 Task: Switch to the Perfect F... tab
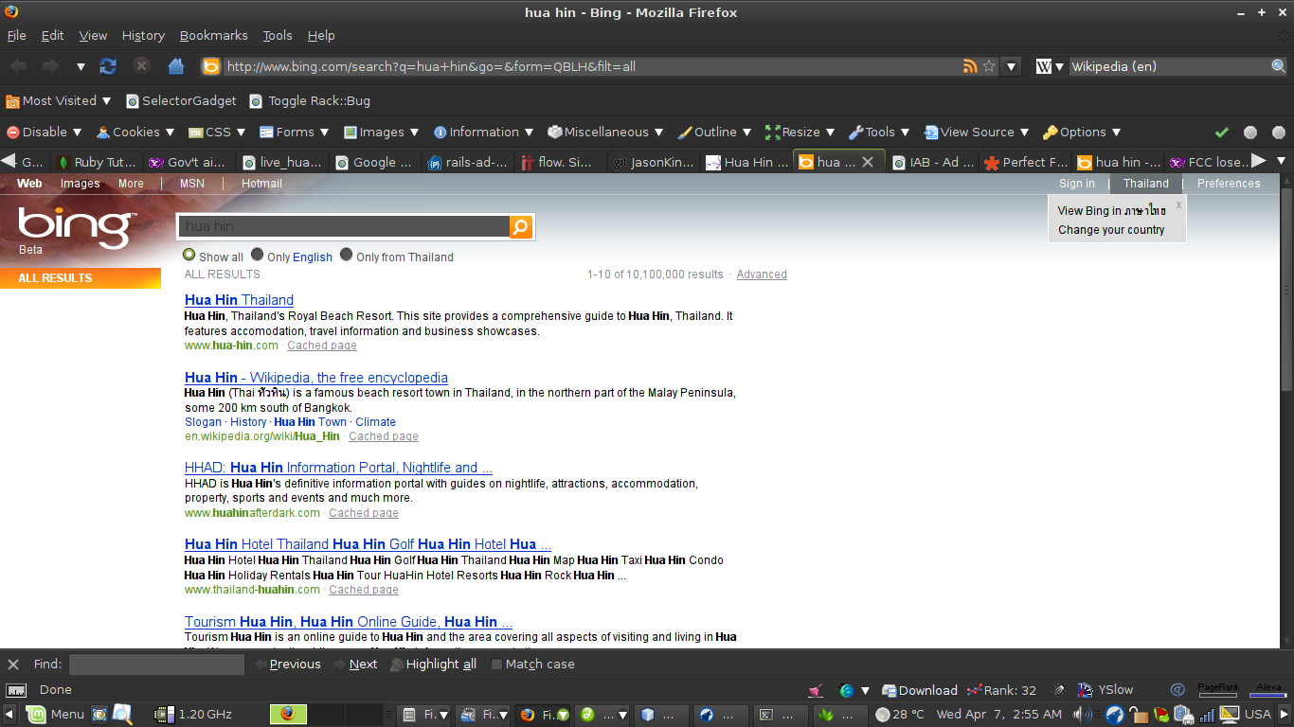pyautogui.click(x=1027, y=162)
